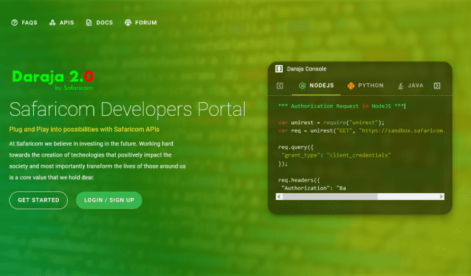The image size is (471, 276).
Task: Click the 'by Safaricom' logo subtitle
Action: click(73, 88)
